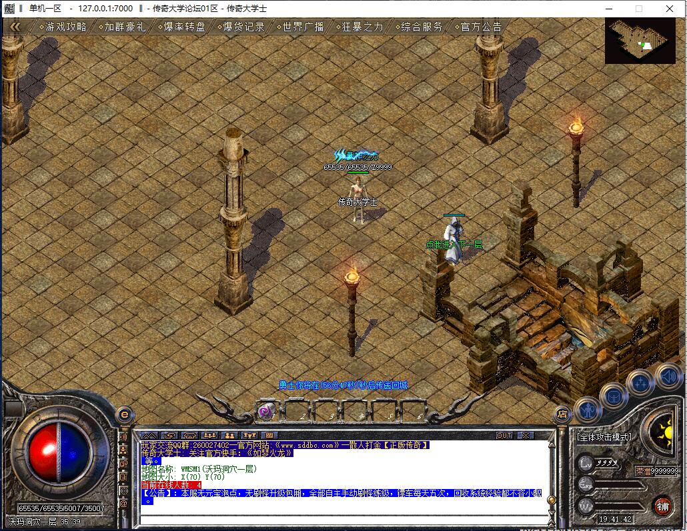Click the second chat toolbar icon
The height and width of the screenshot is (531, 687).
[169, 435]
